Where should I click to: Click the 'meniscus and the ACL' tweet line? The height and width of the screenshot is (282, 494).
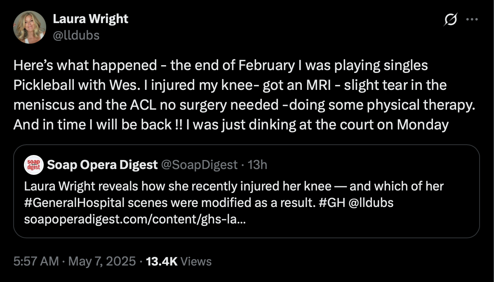[244, 105]
